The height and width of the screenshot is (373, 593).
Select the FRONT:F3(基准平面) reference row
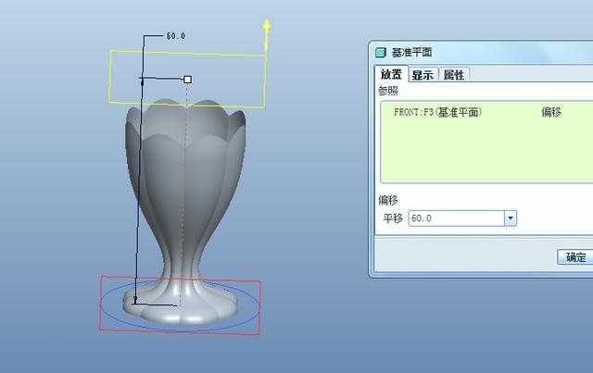486,112
